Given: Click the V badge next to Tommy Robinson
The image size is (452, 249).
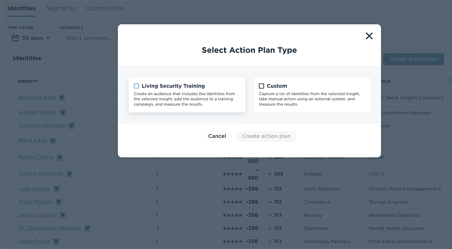Looking at the screenshot, I should tap(69, 174).
